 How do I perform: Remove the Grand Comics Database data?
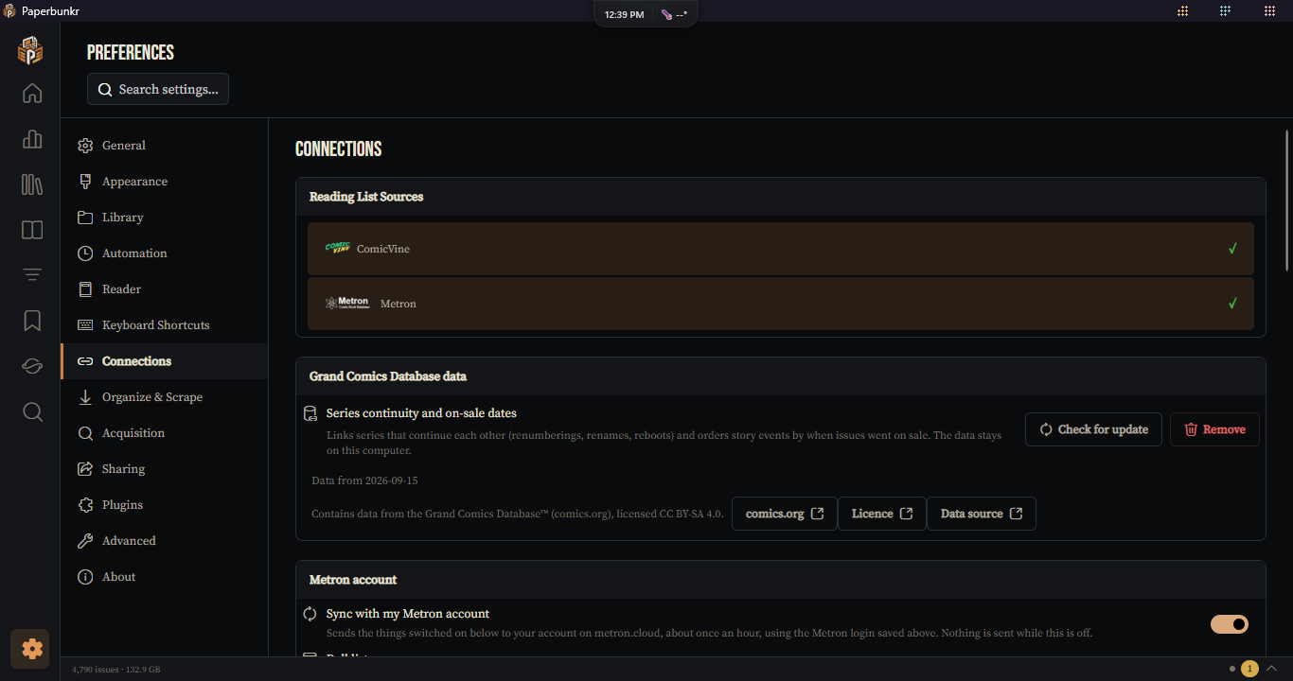pyautogui.click(x=1214, y=429)
